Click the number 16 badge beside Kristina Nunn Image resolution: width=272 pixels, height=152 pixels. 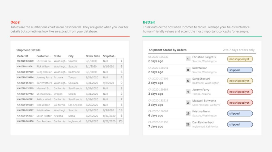[x=188, y=113]
